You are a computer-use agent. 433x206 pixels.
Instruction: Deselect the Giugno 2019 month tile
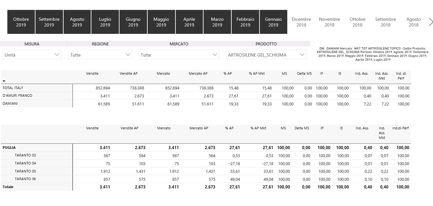click(x=133, y=22)
